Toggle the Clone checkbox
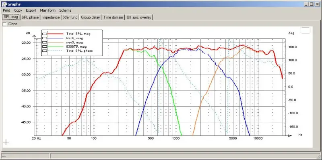 tap(4, 24)
